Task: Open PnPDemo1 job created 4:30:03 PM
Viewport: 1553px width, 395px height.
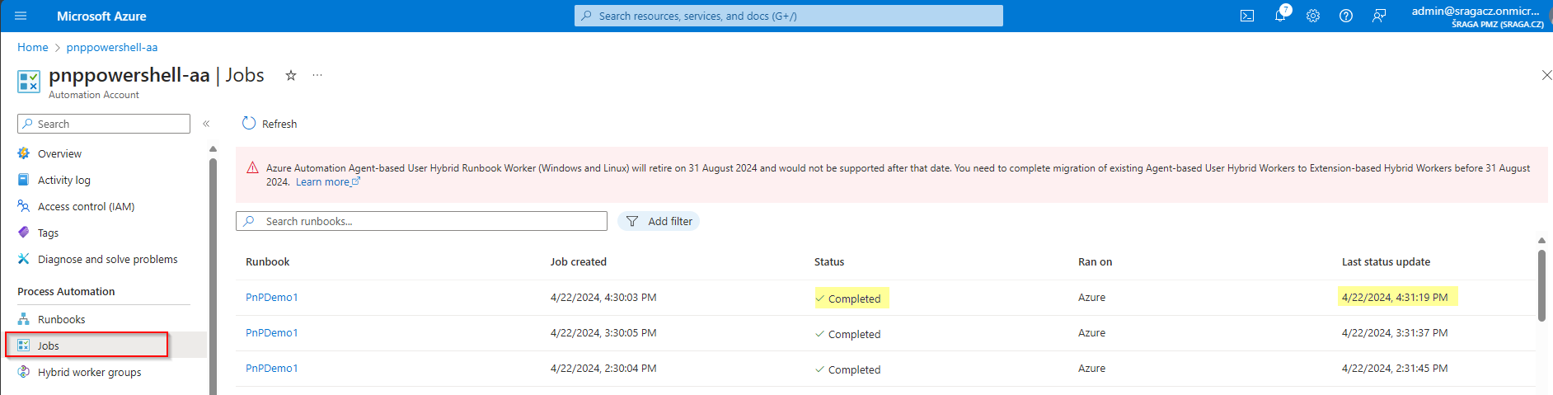Action: click(x=271, y=297)
